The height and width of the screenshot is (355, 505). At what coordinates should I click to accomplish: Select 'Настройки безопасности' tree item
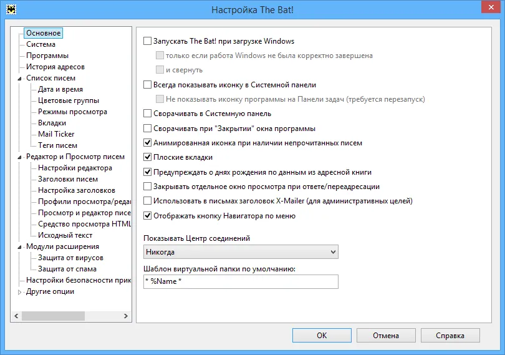click(79, 281)
